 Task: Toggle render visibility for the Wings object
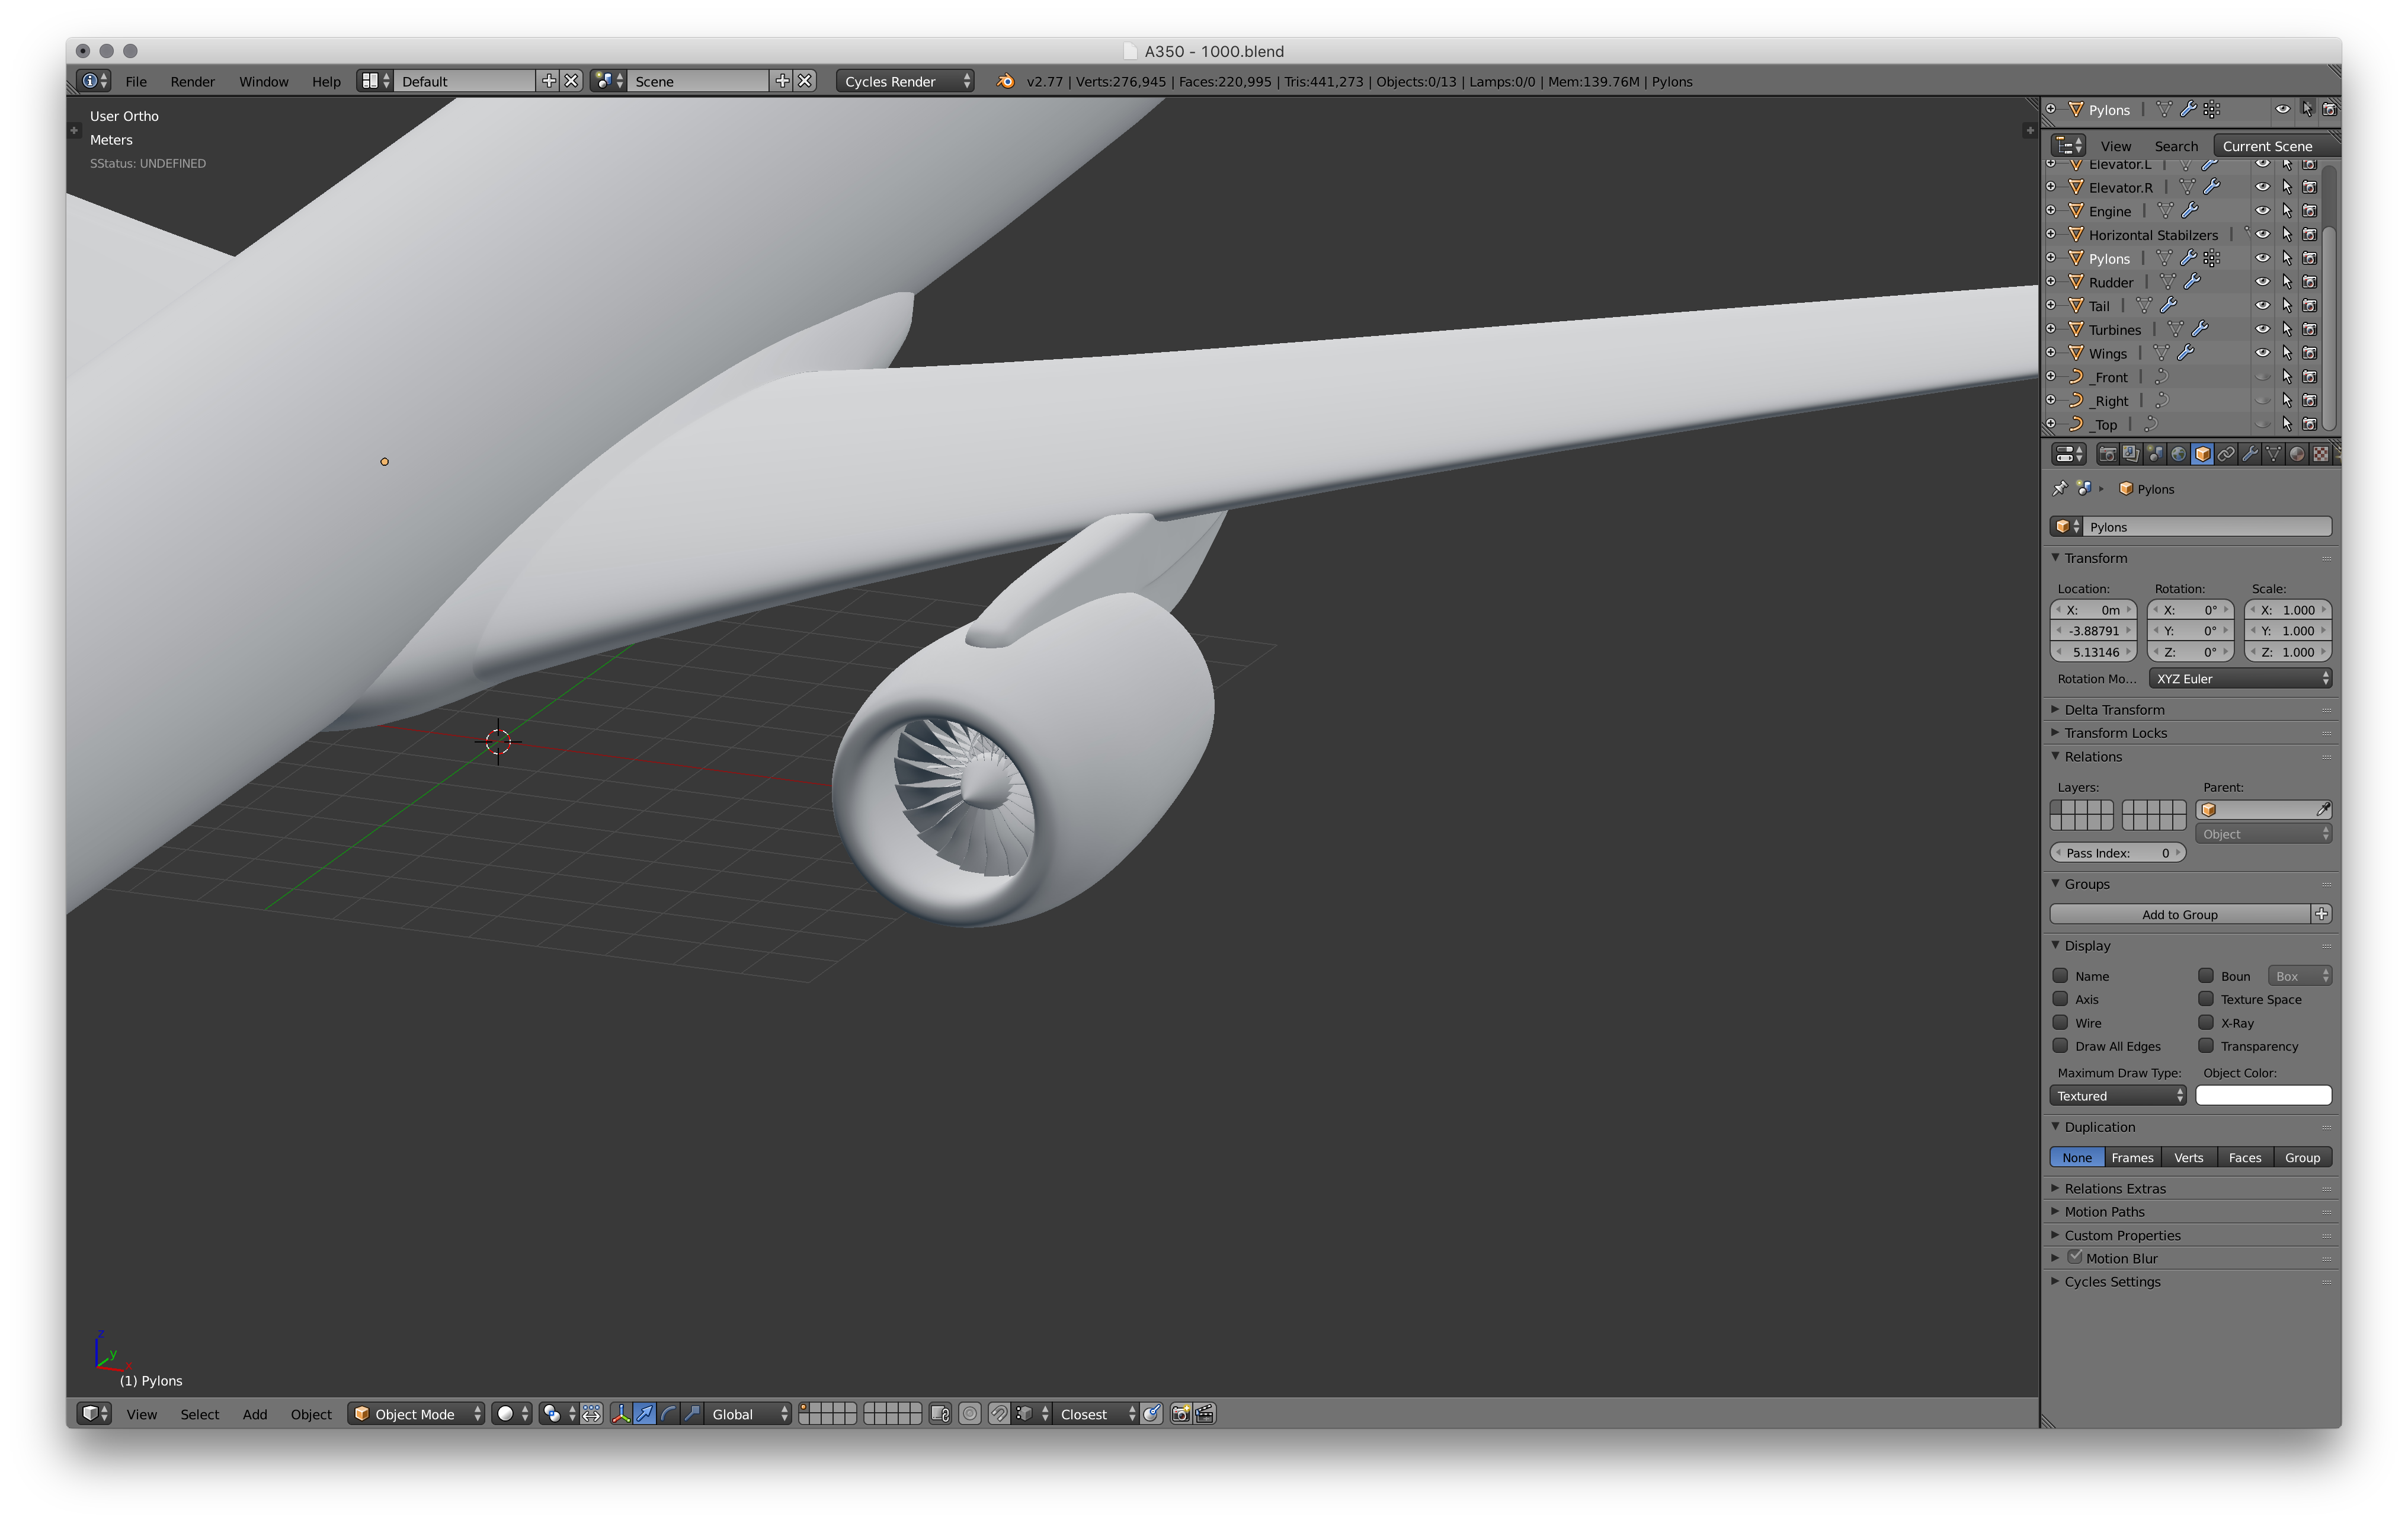(2311, 352)
